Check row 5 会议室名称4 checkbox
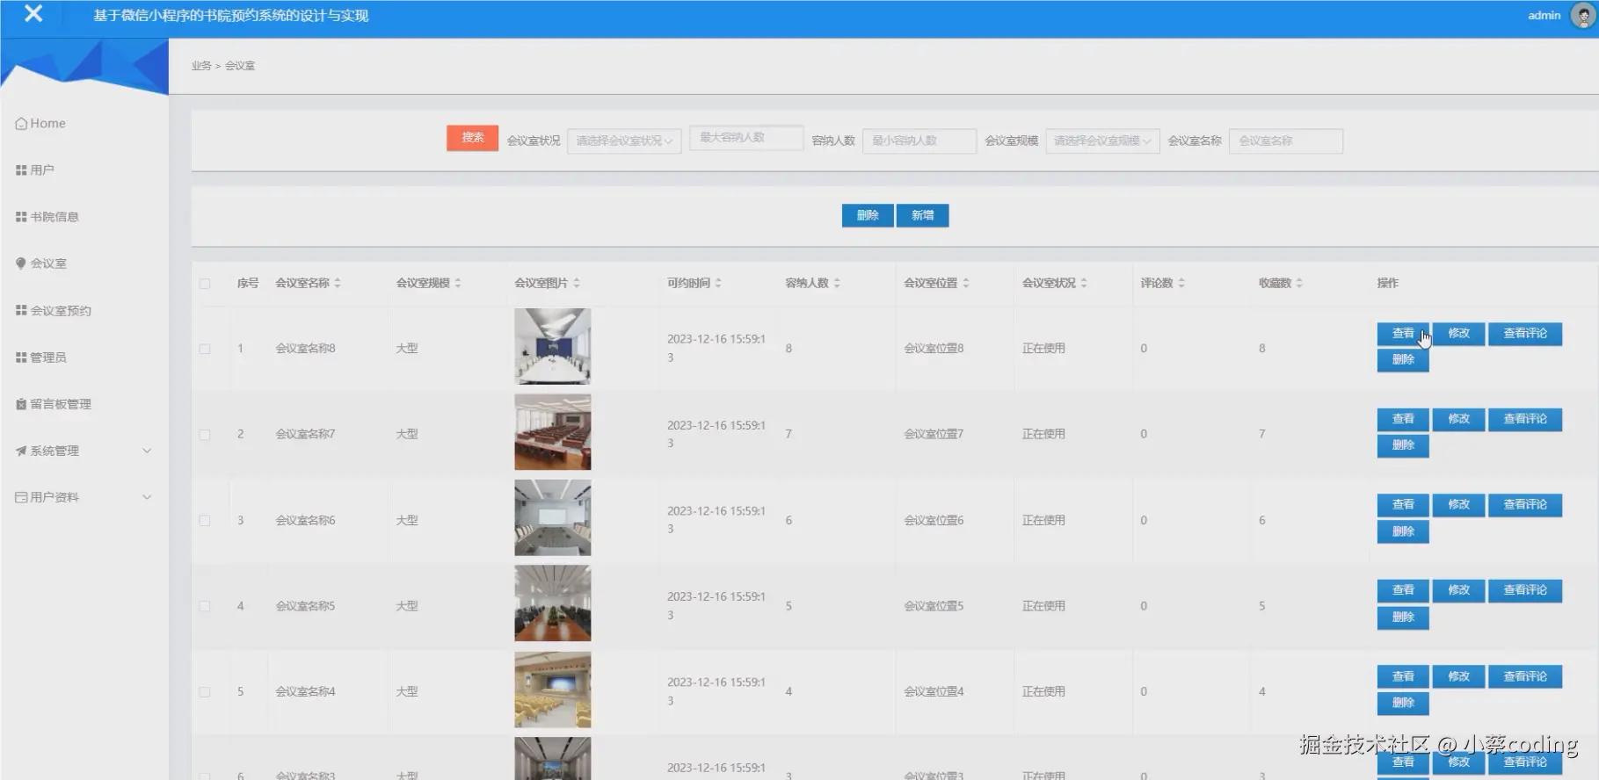The image size is (1599, 780). (x=205, y=692)
